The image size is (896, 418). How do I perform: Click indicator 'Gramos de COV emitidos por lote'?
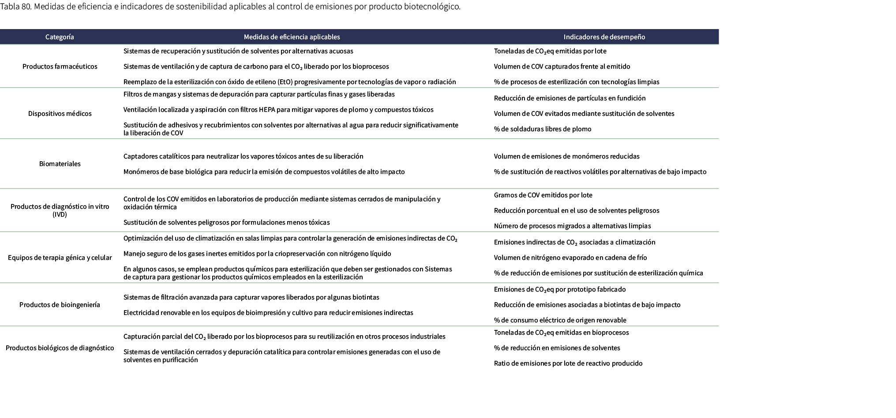(x=543, y=195)
